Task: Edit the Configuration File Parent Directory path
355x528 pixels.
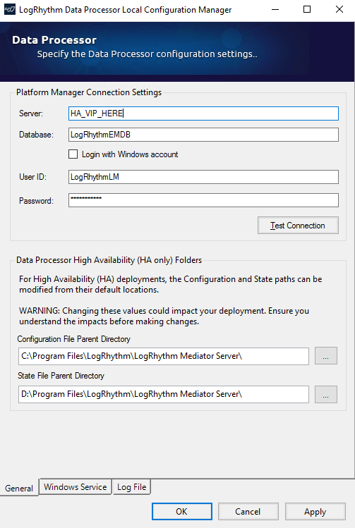Action: pos(164,356)
